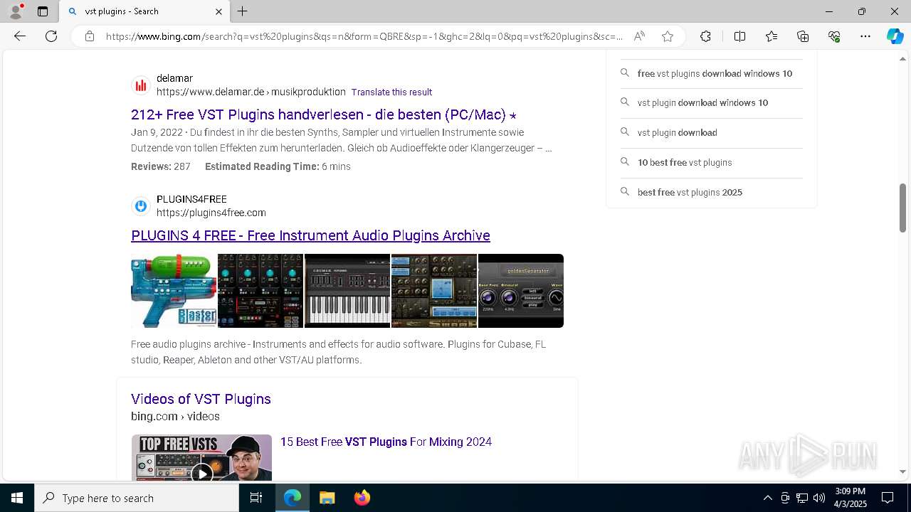Click the delamar site favicon

point(141,85)
